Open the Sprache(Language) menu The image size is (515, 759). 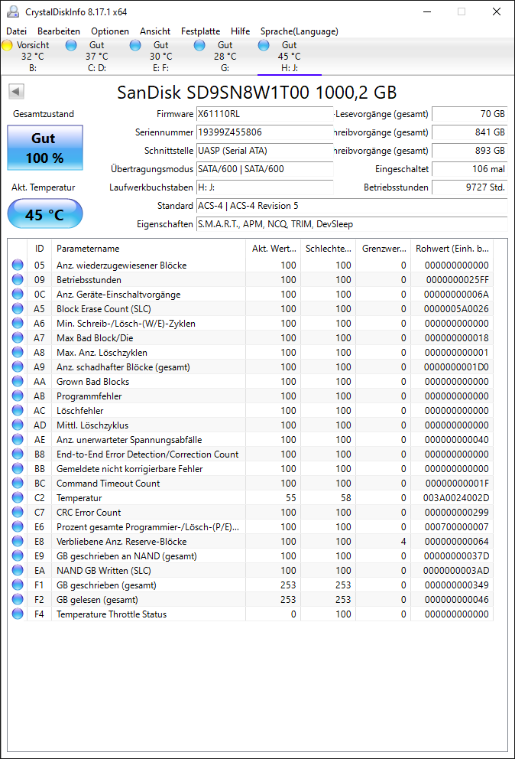pos(300,31)
